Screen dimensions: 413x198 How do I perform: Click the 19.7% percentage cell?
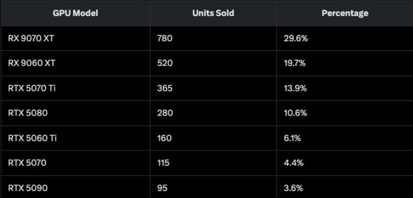click(x=295, y=64)
